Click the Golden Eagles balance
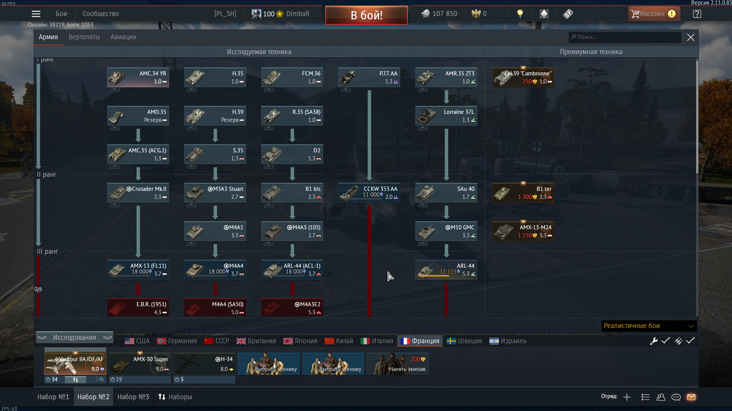 coord(479,14)
